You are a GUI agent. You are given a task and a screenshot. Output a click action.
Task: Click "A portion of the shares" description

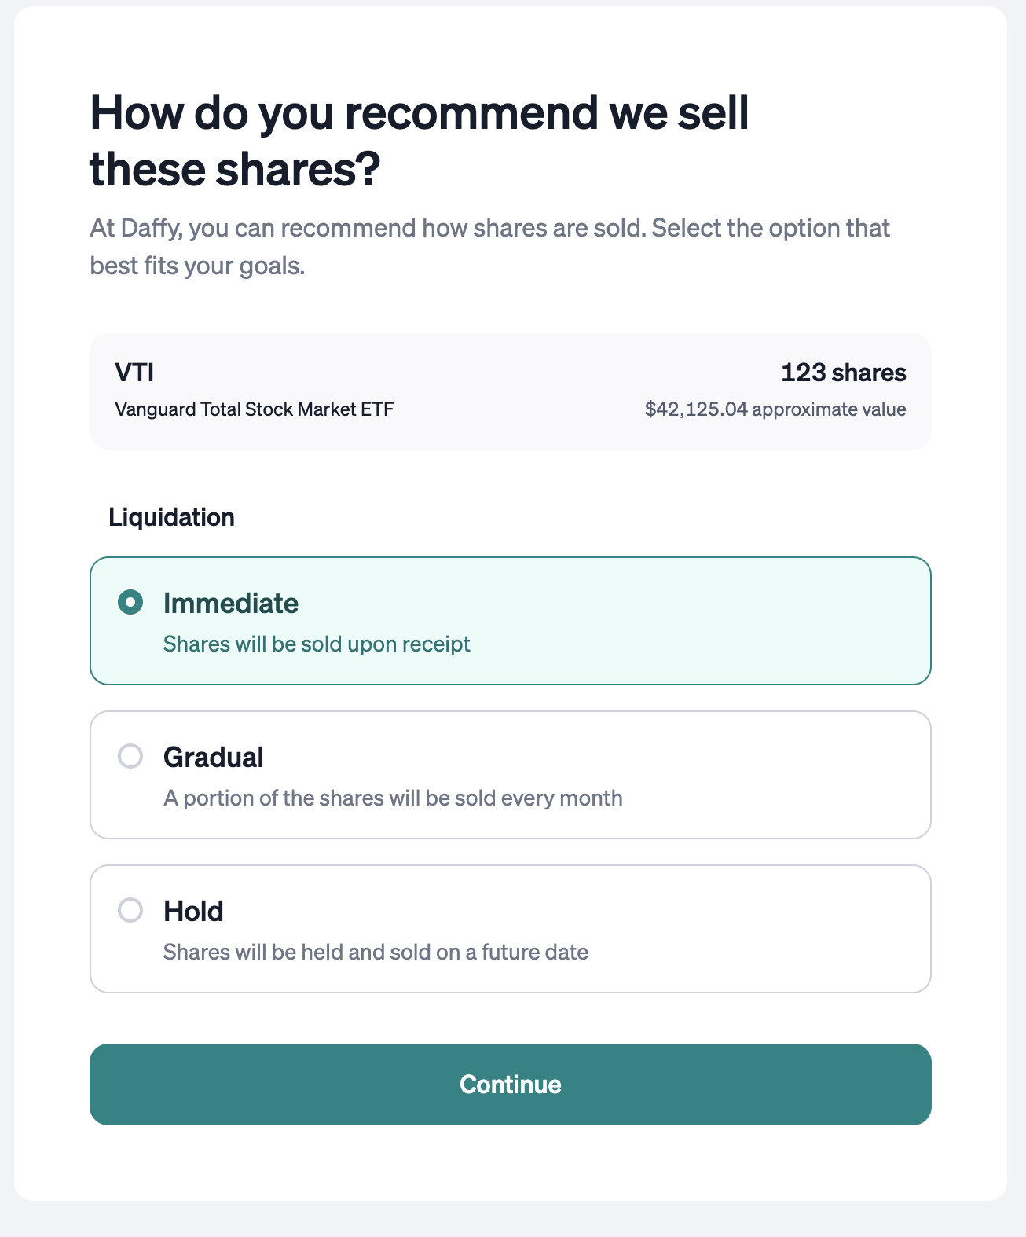[393, 798]
